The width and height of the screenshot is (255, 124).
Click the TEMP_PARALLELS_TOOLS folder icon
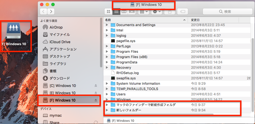113,89
